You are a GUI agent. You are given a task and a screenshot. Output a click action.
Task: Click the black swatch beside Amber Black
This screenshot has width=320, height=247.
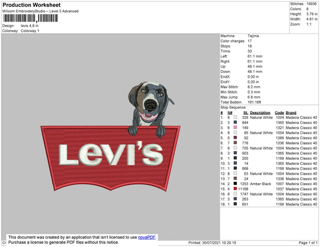click(235, 184)
